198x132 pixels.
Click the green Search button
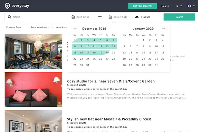pyautogui.click(x=179, y=17)
